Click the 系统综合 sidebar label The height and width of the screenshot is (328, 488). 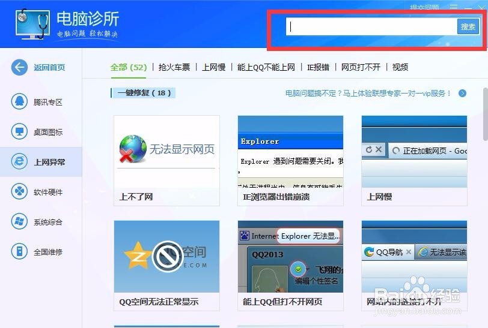(48, 222)
